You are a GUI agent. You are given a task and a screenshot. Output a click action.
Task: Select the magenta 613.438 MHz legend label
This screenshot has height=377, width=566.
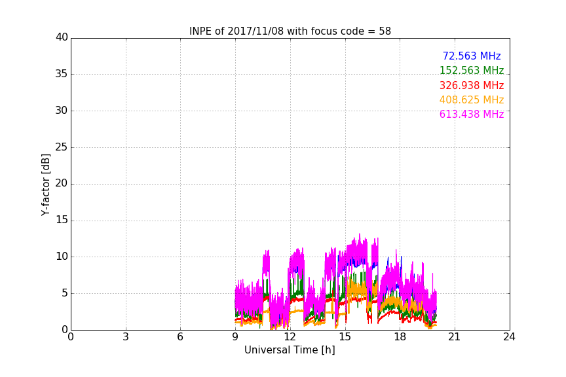(x=472, y=114)
